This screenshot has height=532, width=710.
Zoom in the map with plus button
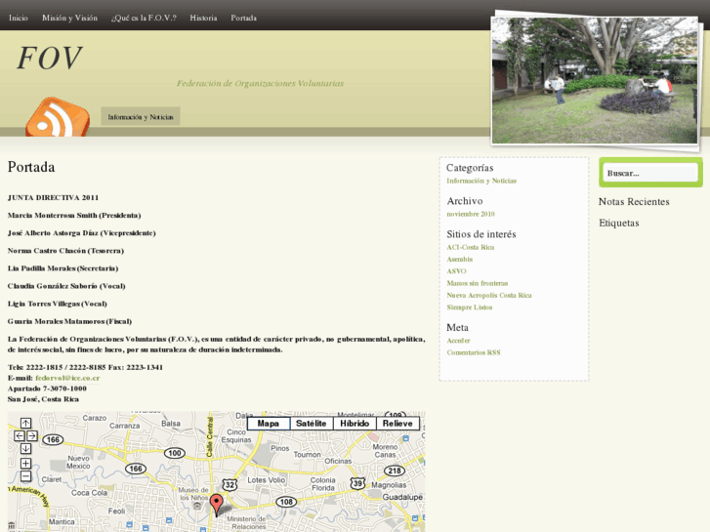click(x=25, y=463)
